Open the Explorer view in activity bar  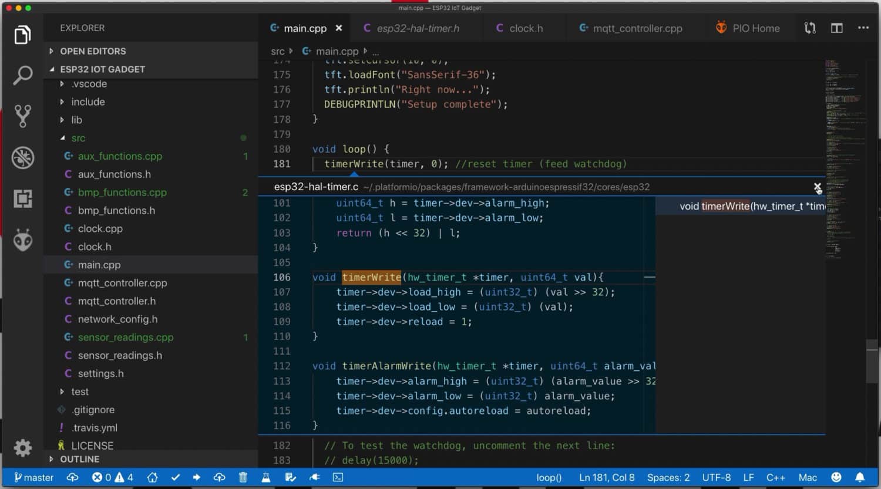pyautogui.click(x=22, y=35)
